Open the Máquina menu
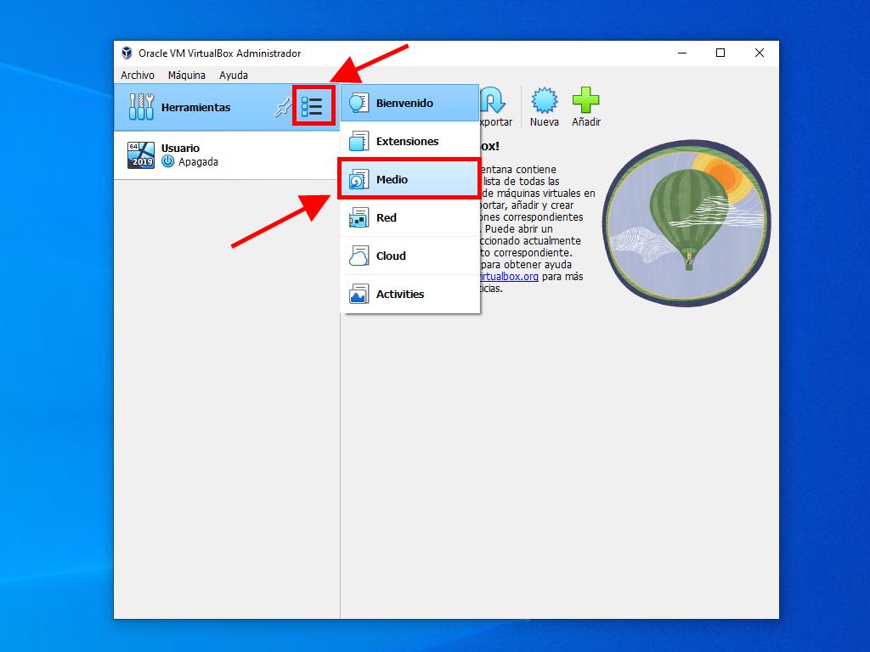The width and height of the screenshot is (870, 652). 186,75
